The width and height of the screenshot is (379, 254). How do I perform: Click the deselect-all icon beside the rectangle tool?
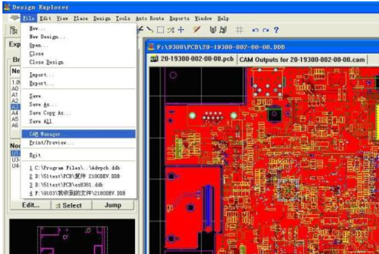pos(170,30)
